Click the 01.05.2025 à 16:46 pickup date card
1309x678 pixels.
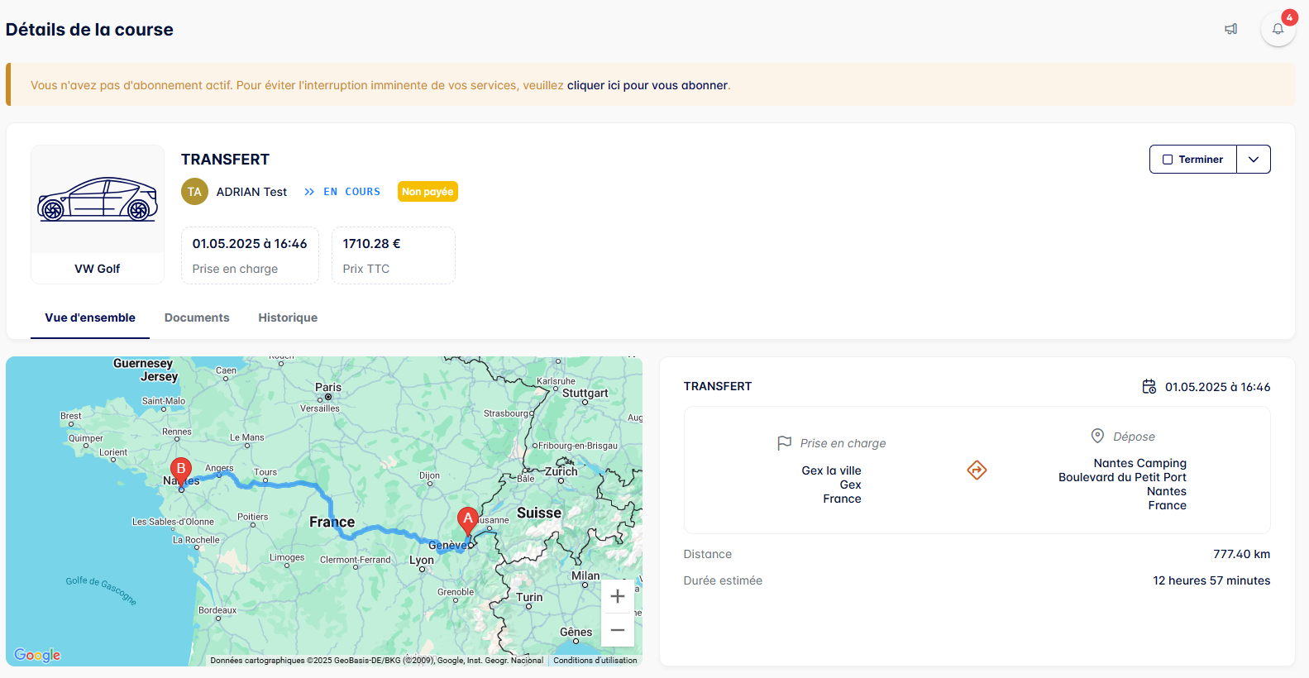point(250,255)
